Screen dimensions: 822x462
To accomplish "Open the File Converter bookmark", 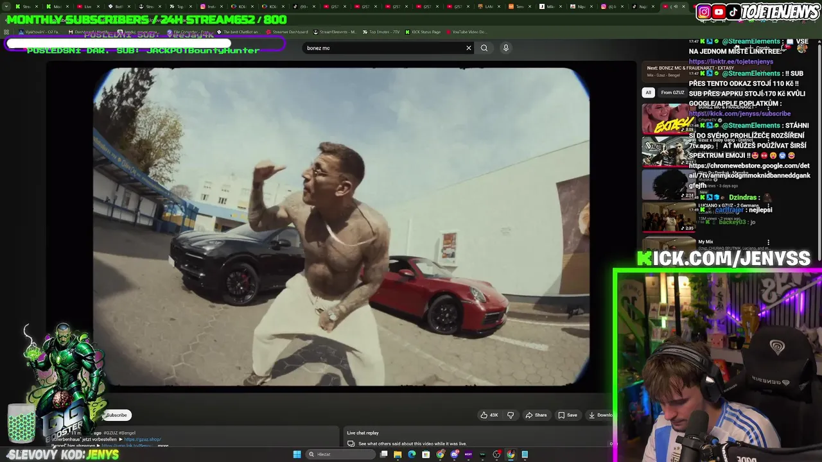I will coord(188,32).
